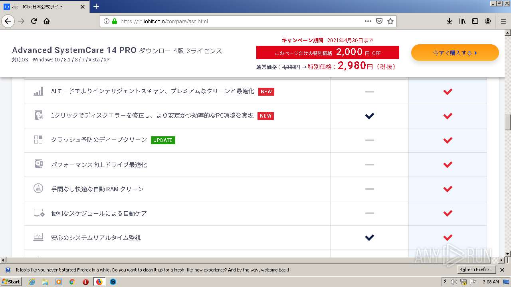Image resolution: width=511 pixels, height=287 pixels.
Task: Open the Firefox hamburger menu
Action: (503, 21)
